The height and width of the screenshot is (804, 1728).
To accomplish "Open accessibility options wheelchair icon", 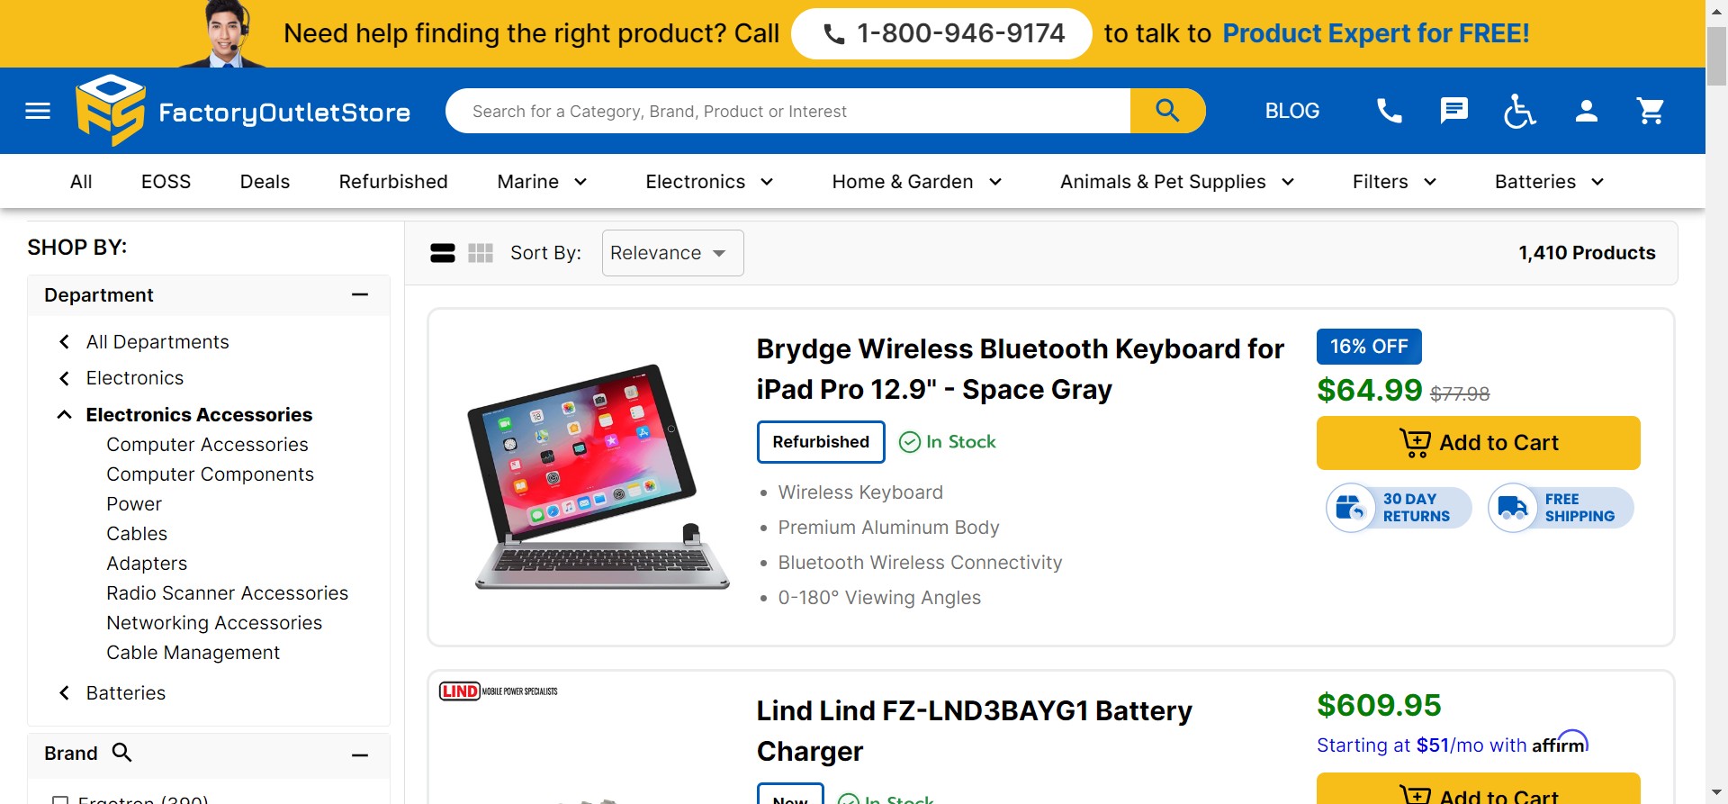I will [1519, 111].
